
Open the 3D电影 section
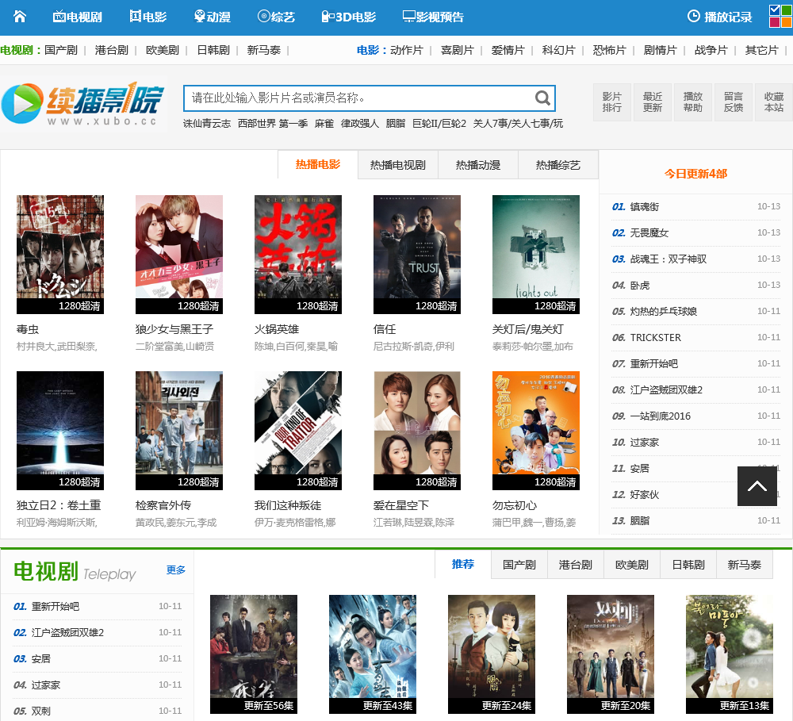(349, 17)
